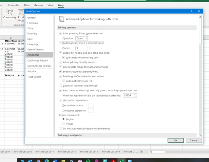Click the Excel icon in the taskbar
Image resolution: width=209 pixels, height=162 pixels.
pyautogui.click(x=122, y=161)
